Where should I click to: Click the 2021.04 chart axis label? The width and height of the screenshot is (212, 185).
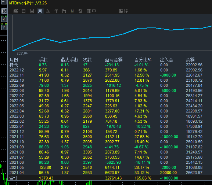[x=22, y=53]
